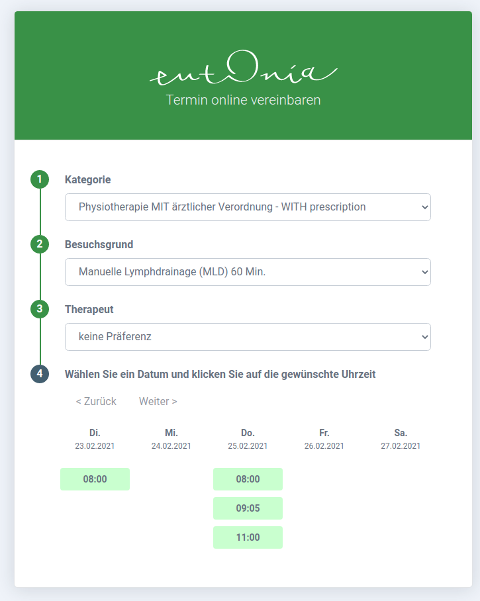Go back with '< Zurück' link
Screen dimensions: 480x601
coord(96,402)
